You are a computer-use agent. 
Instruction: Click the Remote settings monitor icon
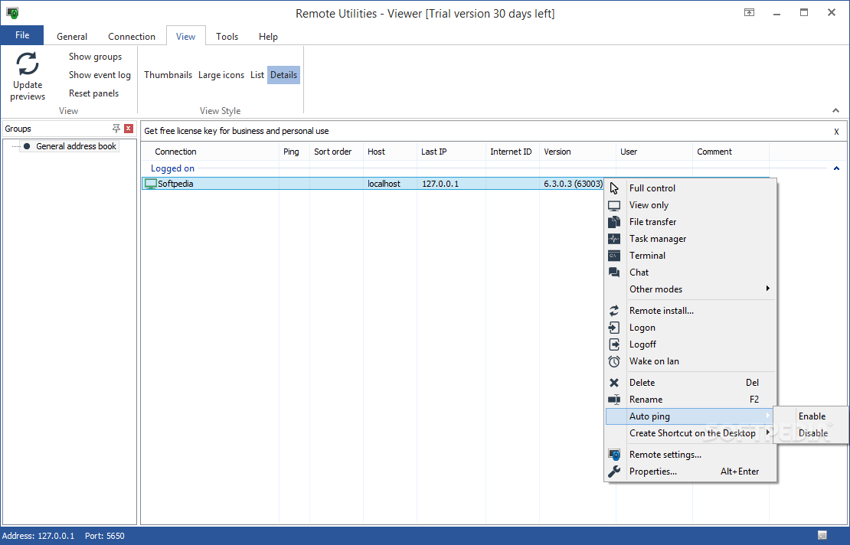(x=613, y=455)
